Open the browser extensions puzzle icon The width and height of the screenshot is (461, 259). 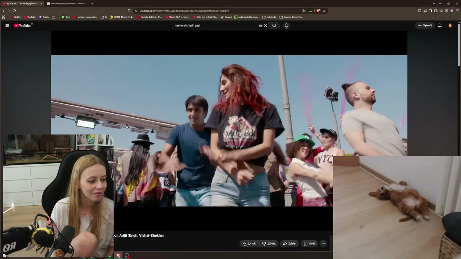420,11
